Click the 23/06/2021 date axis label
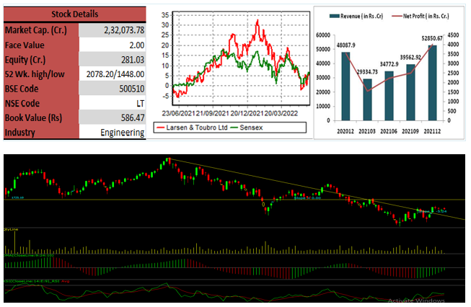This screenshot has width=471, height=307. 178,113
